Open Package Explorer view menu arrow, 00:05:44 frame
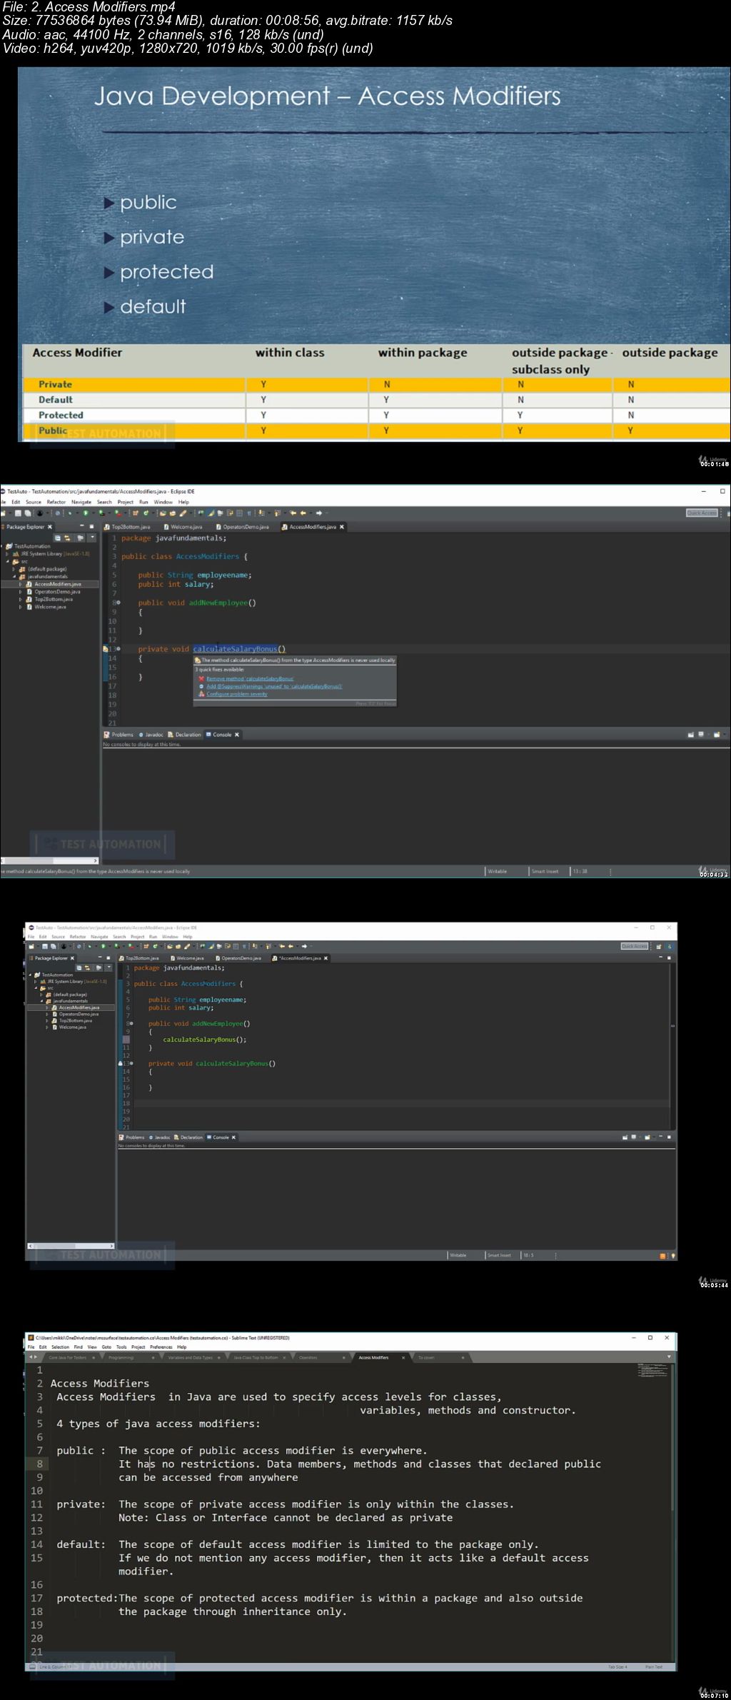 (109, 967)
